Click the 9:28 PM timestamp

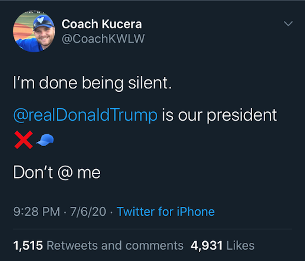pyautogui.click(x=37, y=212)
